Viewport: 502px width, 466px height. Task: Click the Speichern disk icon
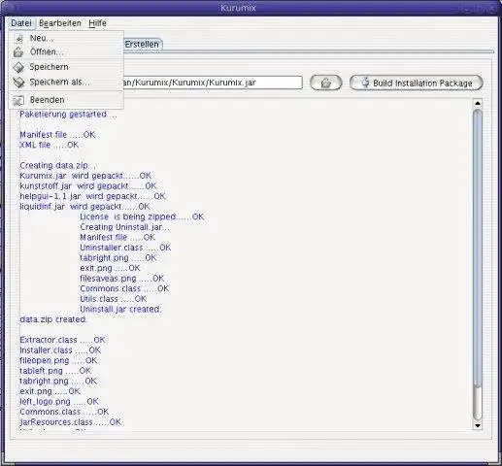click(x=18, y=67)
